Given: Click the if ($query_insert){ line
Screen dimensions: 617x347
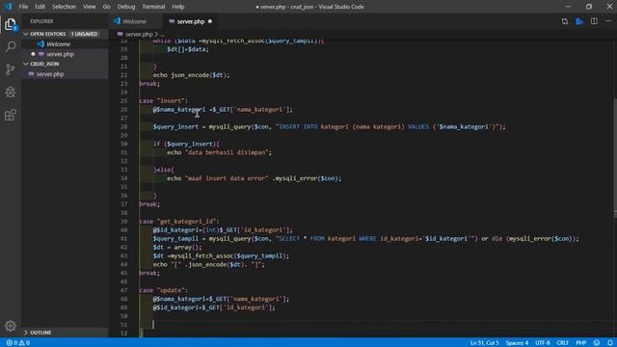Looking at the screenshot, I should click(x=186, y=144).
